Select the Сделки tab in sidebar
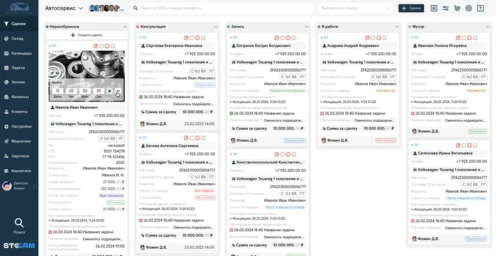This screenshot has height=256, width=496. [x=19, y=23]
